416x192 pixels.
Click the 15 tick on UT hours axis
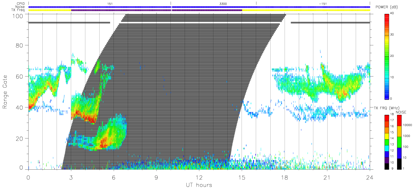242,177
